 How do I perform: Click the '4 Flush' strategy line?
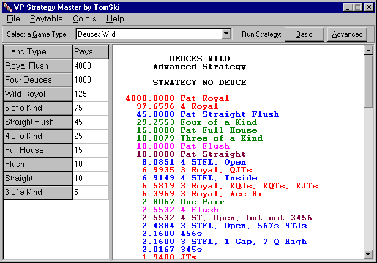(x=181, y=209)
